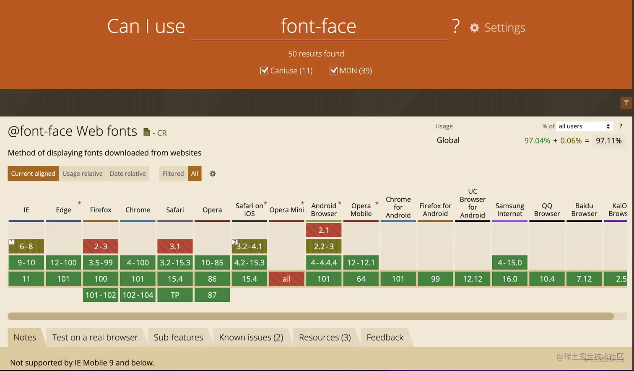
Task: Select the All browsers option
Action: pyautogui.click(x=195, y=174)
